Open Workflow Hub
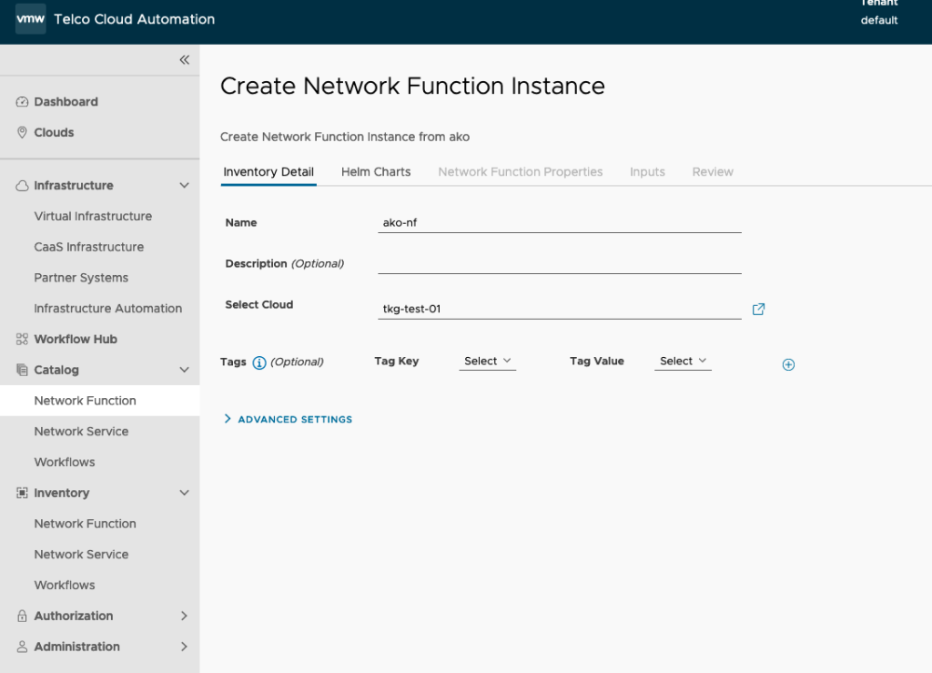This screenshot has width=932, height=673. pos(76,340)
